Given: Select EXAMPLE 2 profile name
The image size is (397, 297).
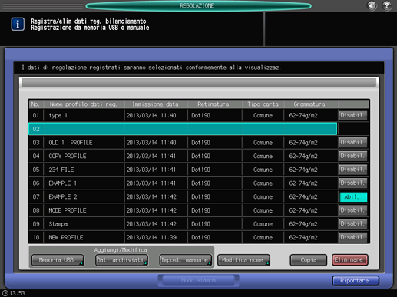Looking at the screenshot, I should pyautogui.click(x=63, y=196).
